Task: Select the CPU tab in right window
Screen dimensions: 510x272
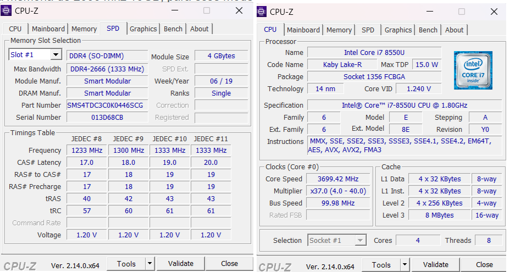Action: pyautogui.click(x=270, y=30)
